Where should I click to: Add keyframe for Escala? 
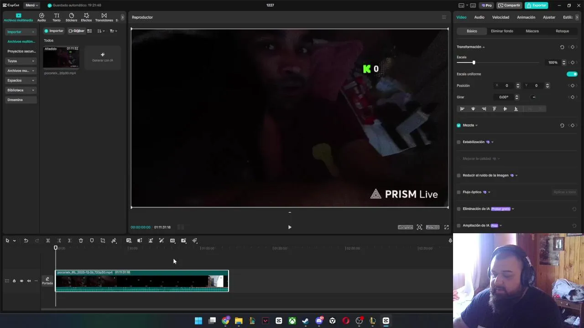(x=573, y=62)
